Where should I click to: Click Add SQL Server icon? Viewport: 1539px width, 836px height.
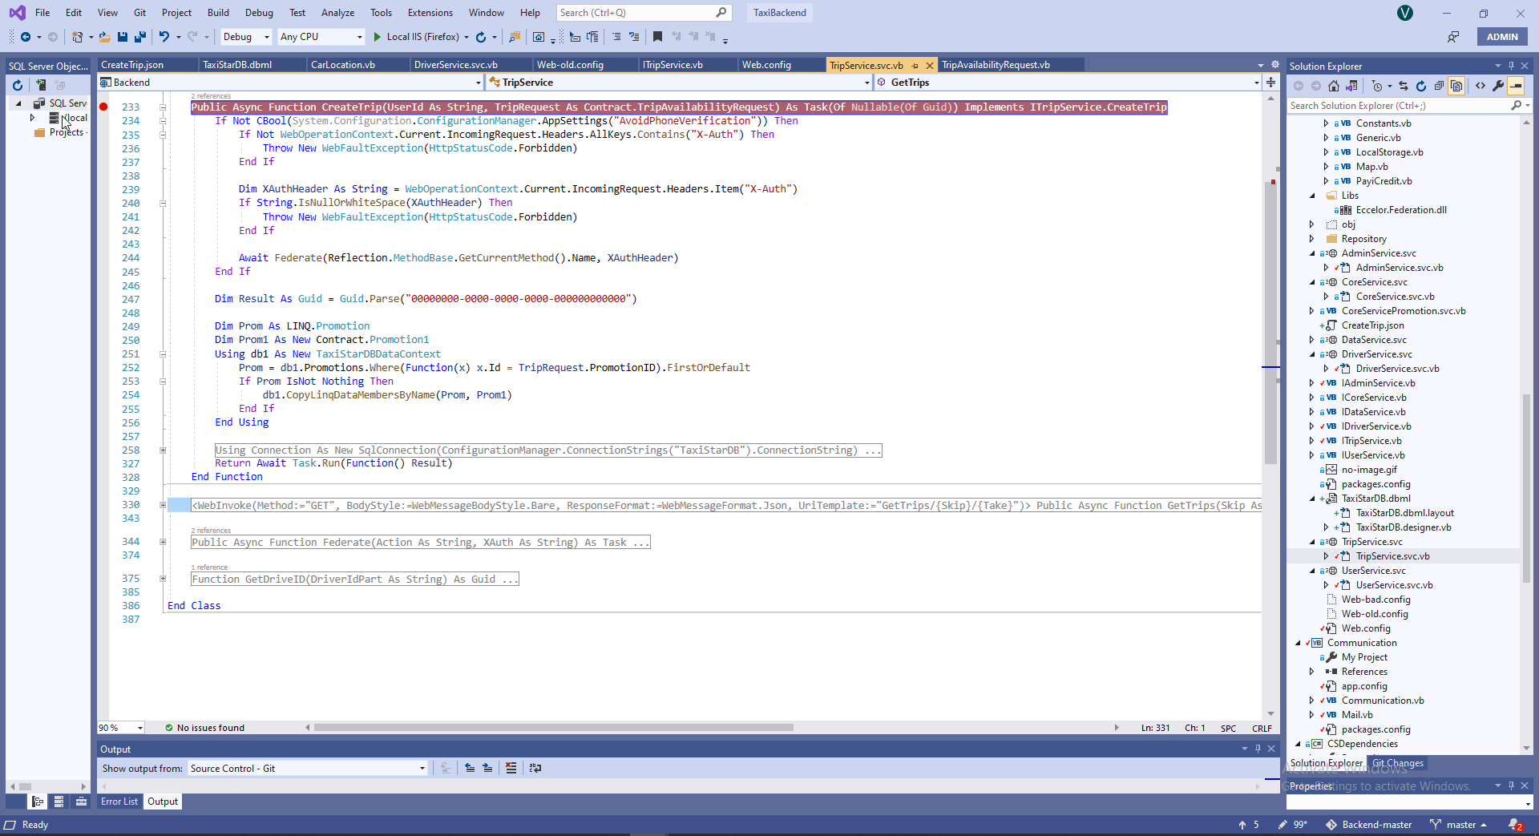(x=40, y=85)
